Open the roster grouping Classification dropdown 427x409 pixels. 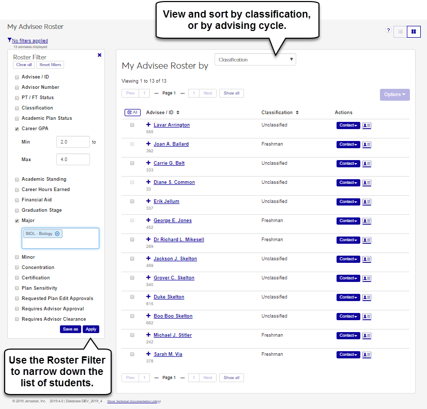point(255,60)
